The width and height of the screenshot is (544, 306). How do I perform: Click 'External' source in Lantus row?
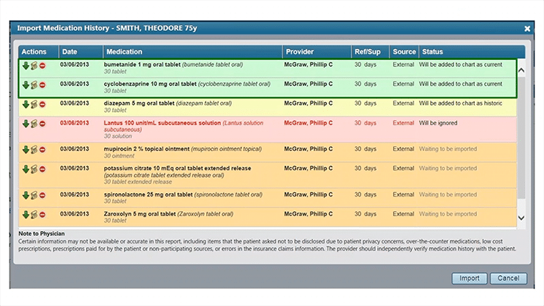point(403,123)
